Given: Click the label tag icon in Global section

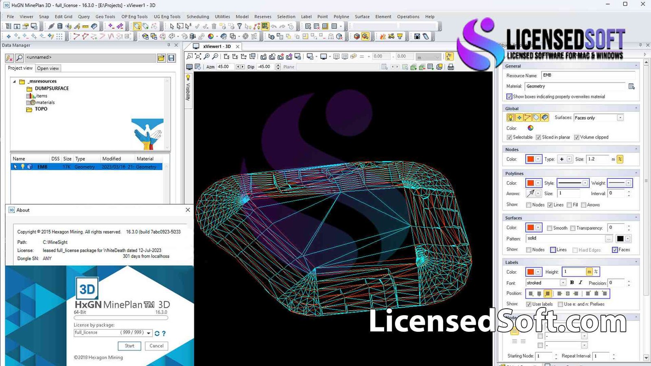Looking at the screenshot, I should [536, 118].
